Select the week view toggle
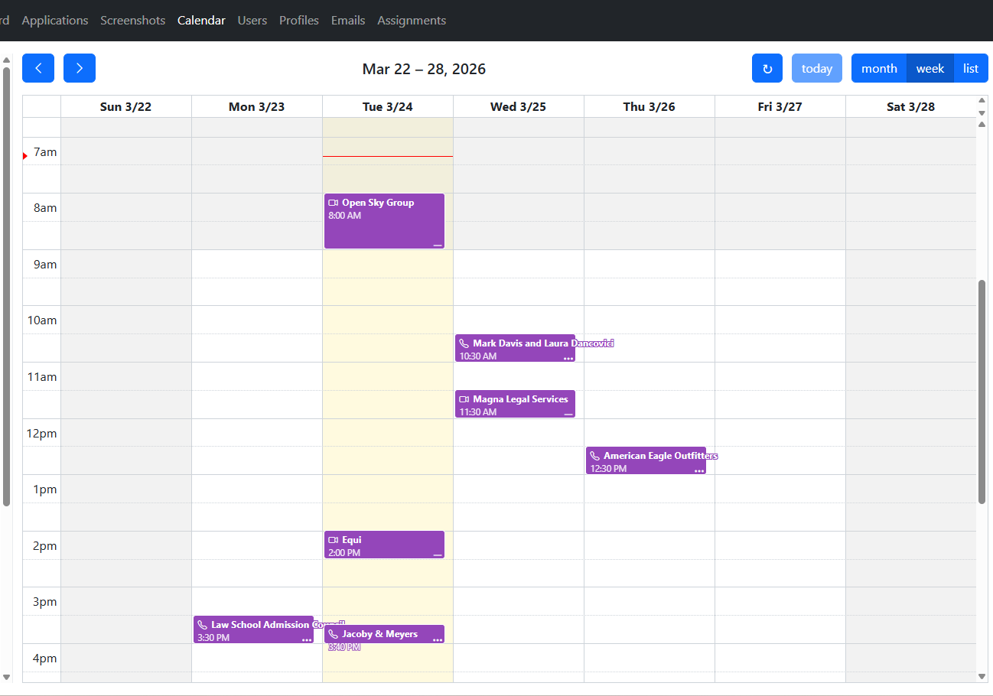Screen dimensions: 993x696 coord(930,68)
